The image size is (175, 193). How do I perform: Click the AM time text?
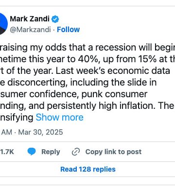pos(7,132)
